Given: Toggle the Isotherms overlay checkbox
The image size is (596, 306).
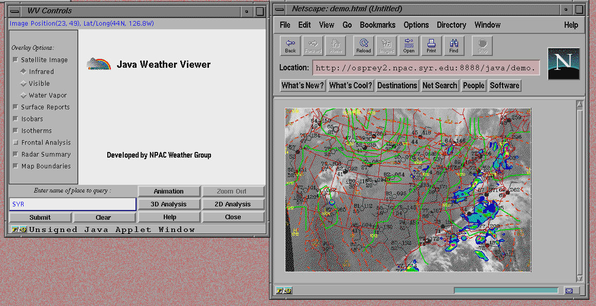Looking at the screenshot, I should point(15,130).
